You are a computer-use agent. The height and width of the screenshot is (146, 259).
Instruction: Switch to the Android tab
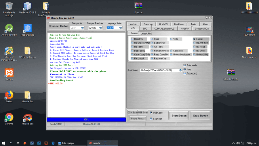pyautogui.click(x=134, y=24)
